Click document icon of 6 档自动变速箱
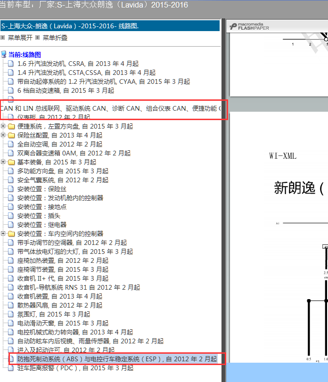Screen dimensions: 328x382 click(11, 90)
